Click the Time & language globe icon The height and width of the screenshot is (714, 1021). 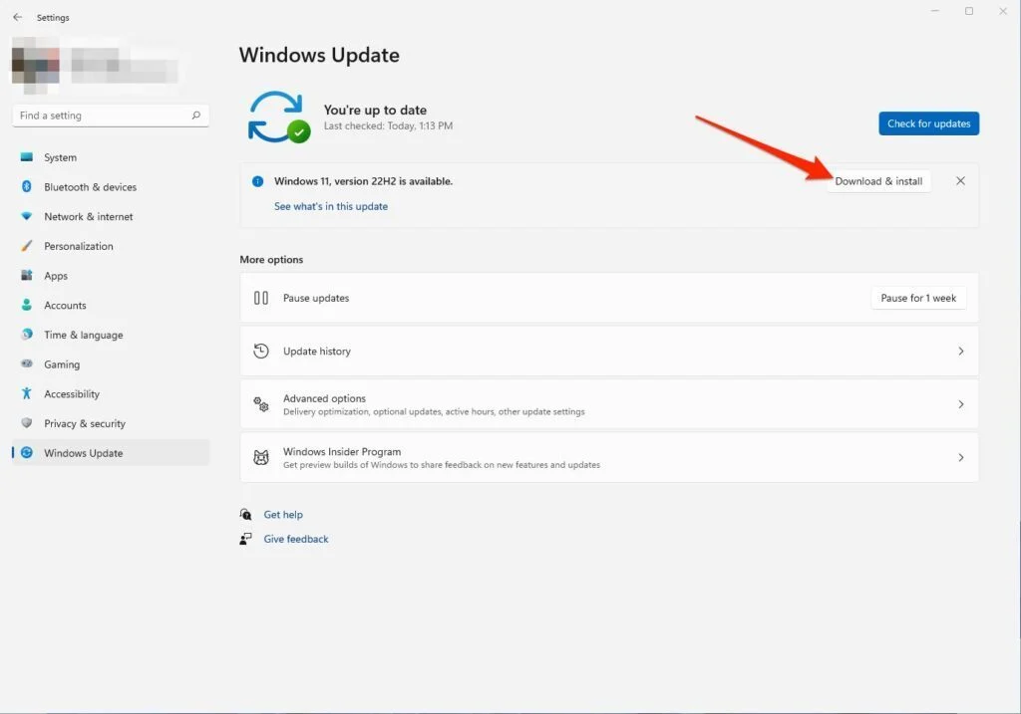click(x=27, y=335)
